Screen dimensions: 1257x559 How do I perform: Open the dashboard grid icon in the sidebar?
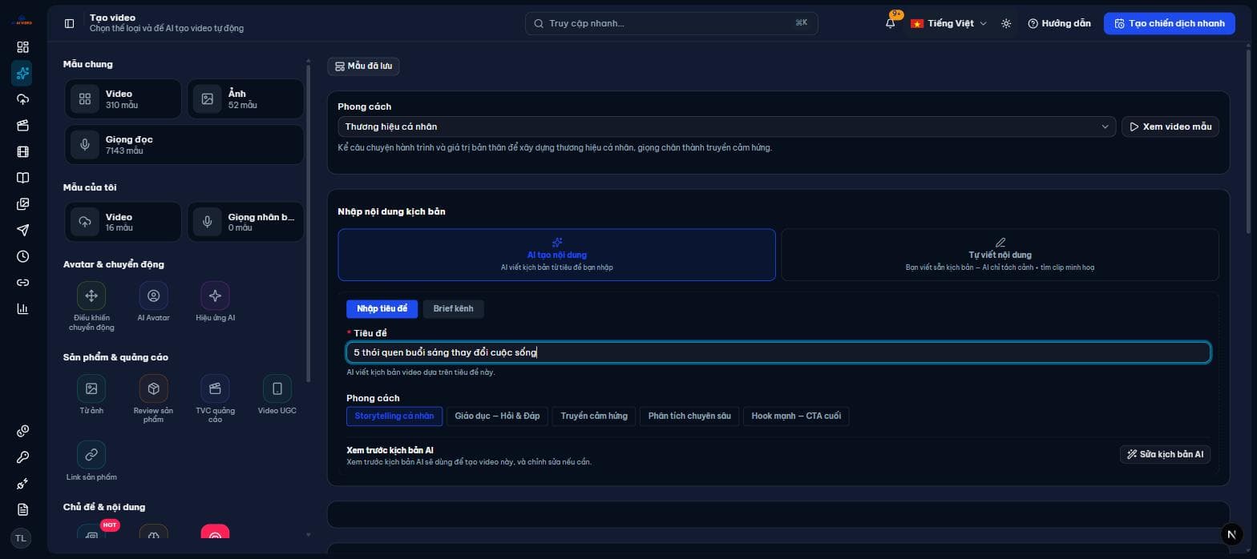coord(22,47)
